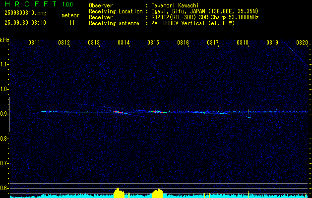The height and width of the screenshot is (198, 312).
Task: Click the 0.8 kHz axis label
Action: (3, 139)
